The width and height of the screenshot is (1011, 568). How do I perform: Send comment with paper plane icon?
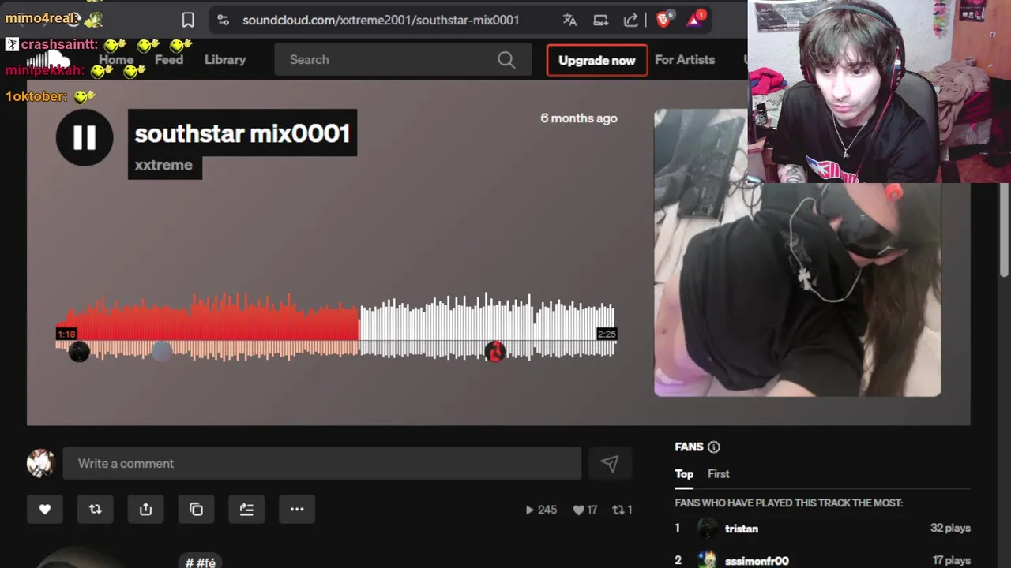(609, 464)
